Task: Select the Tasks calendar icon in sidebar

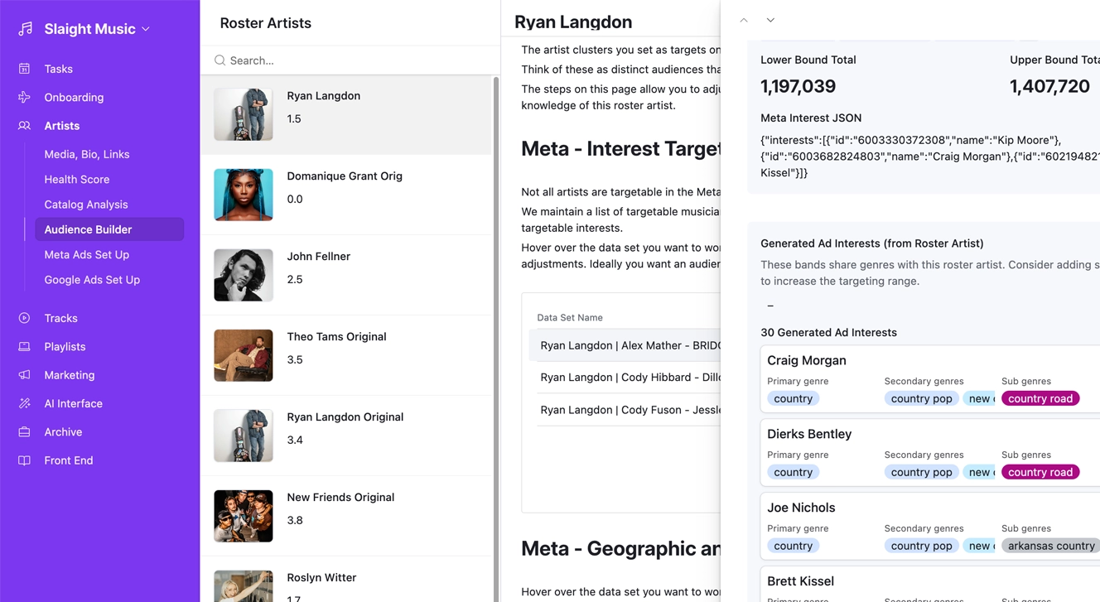Action: (x=23, y=69)
